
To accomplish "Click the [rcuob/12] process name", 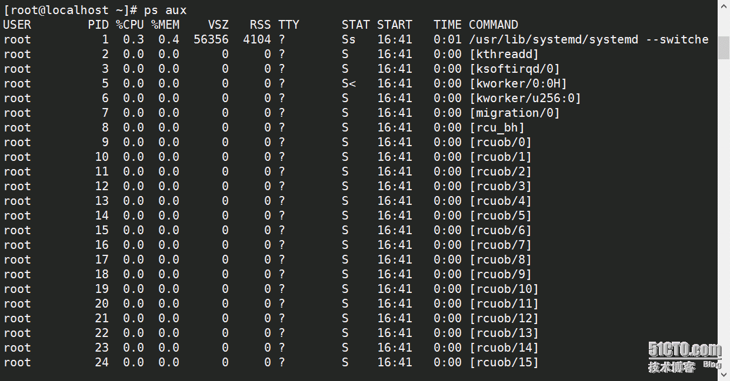I will click(x=504, y=318).
